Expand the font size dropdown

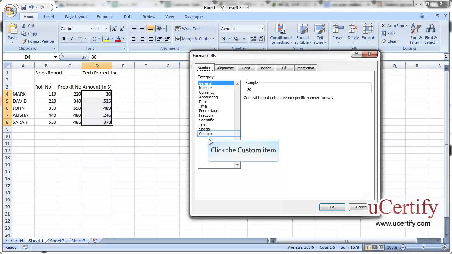106,29
